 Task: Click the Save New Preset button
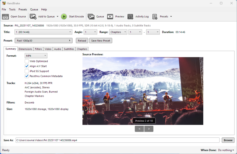pyautogui.click(x=101, y=41)
